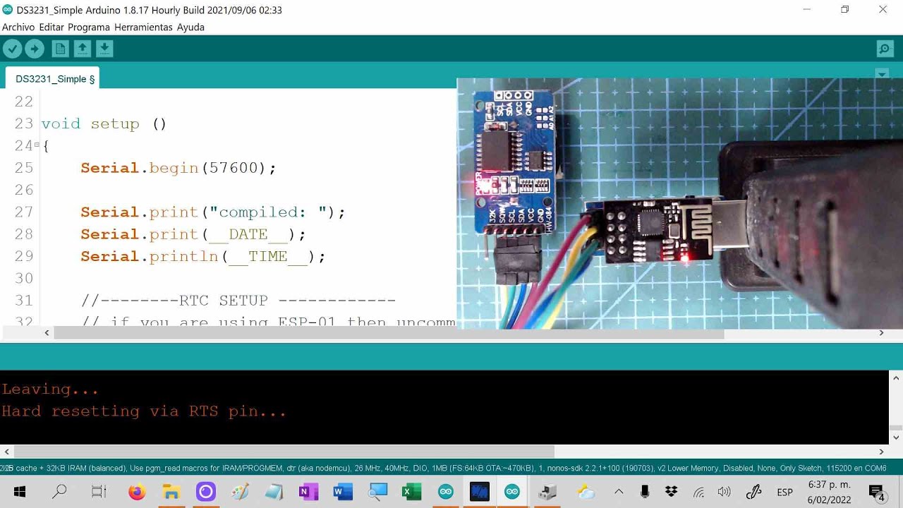Open the weather widget on the taskbar

[586, 492]
